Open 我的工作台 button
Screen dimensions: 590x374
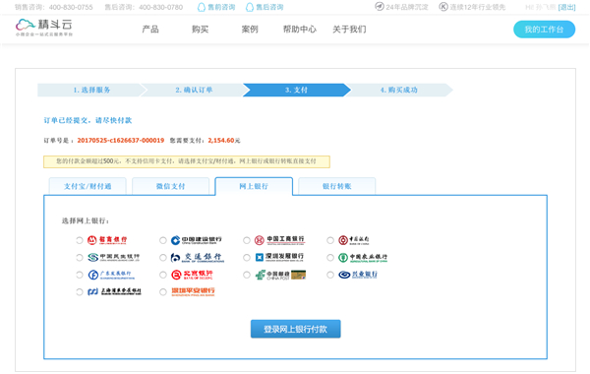(544, 30)
